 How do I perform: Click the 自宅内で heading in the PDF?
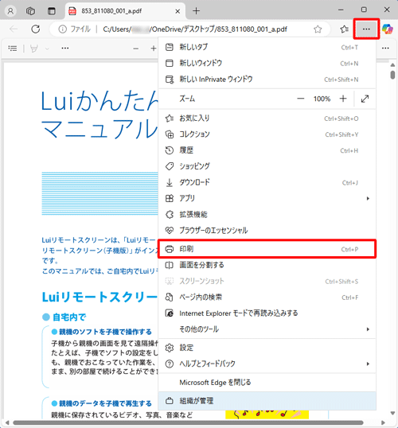69,317
